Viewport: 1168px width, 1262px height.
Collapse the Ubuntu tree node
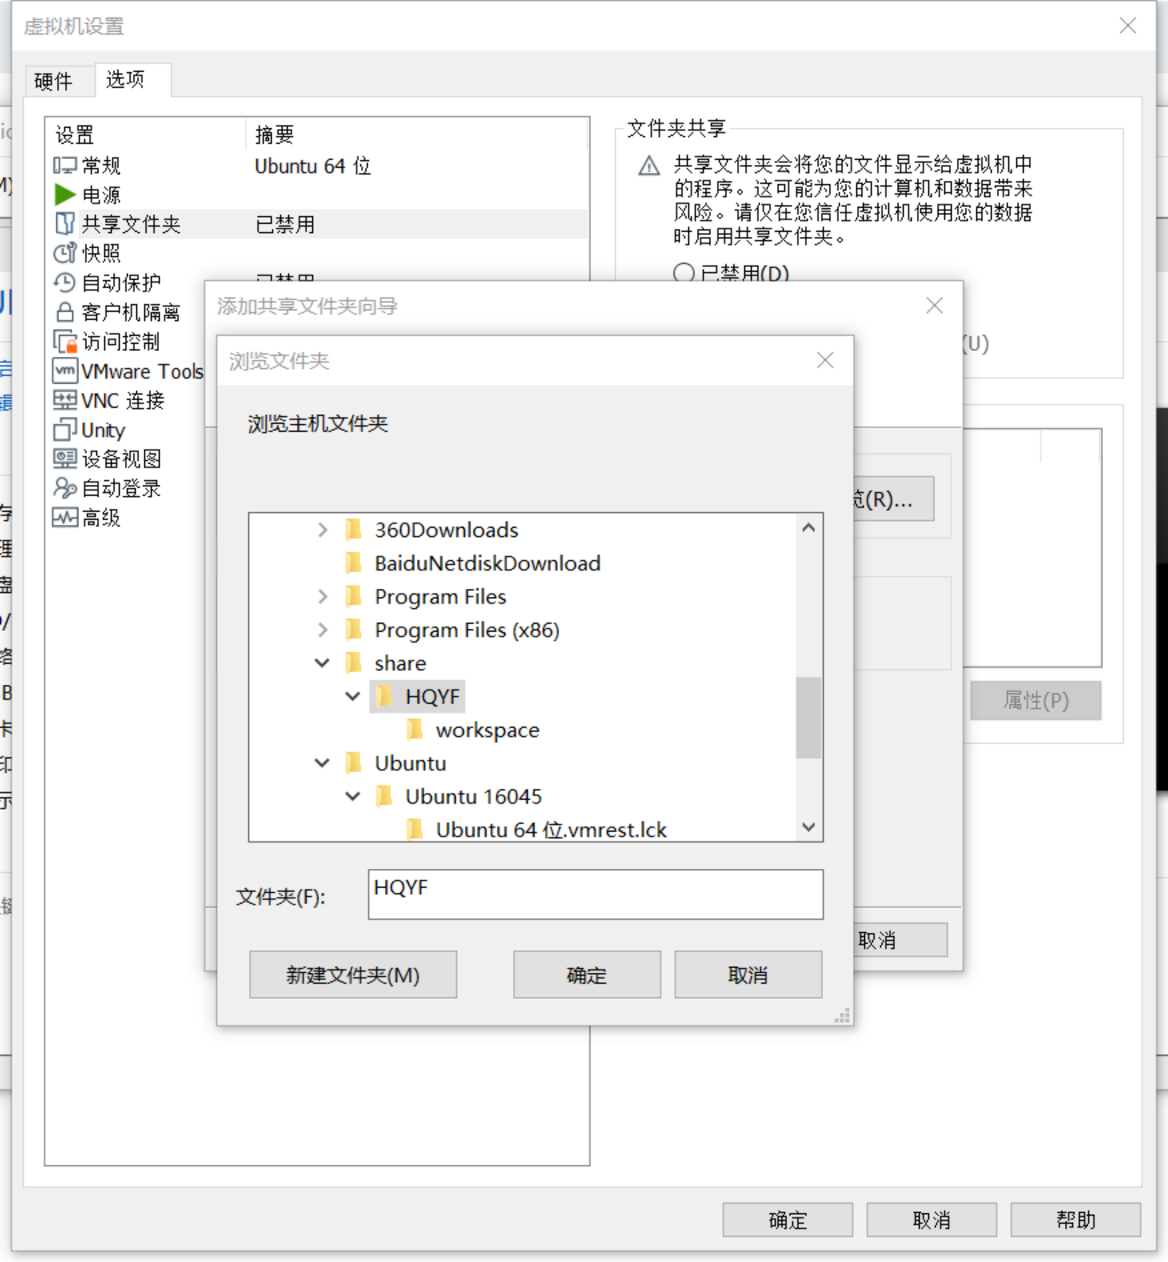tap(323, 763)
